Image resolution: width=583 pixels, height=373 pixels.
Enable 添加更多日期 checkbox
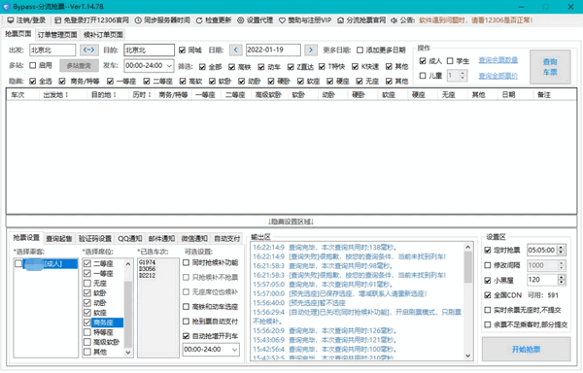tap(360, 50)
